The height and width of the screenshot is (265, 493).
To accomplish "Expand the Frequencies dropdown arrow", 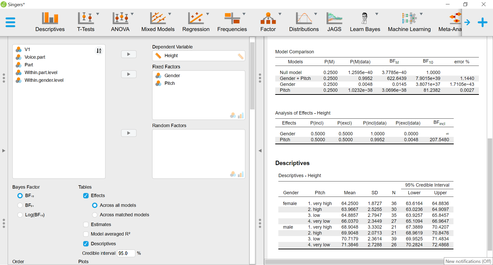I will [x=244, y=14].
